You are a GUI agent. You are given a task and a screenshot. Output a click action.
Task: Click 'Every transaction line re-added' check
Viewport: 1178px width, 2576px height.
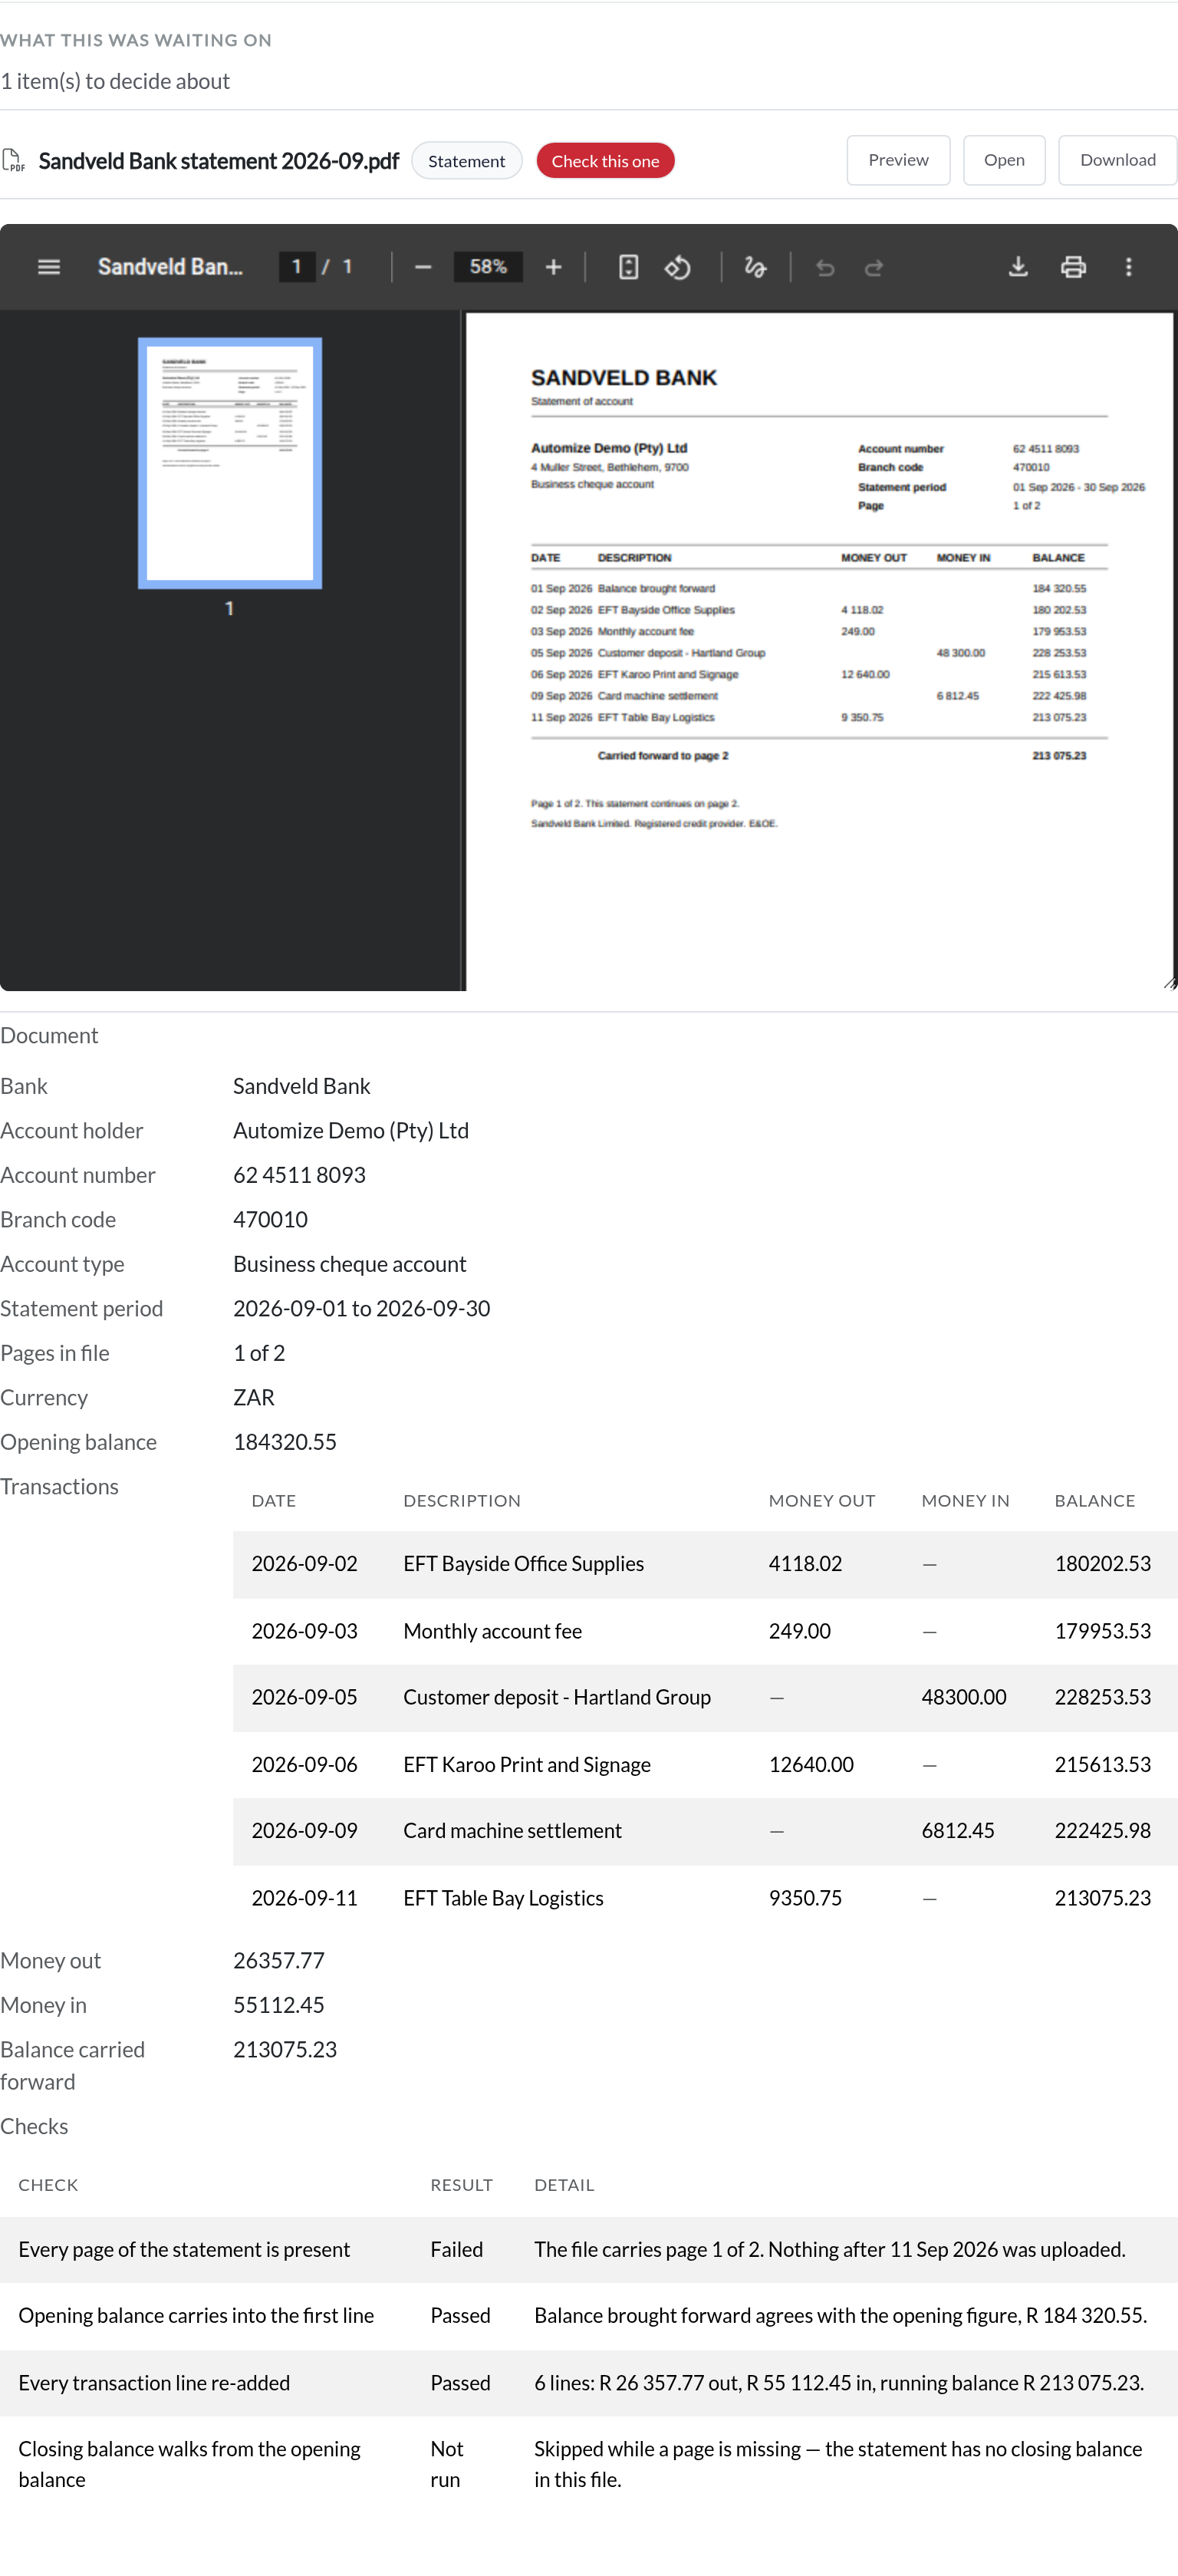click(154, 2383)
